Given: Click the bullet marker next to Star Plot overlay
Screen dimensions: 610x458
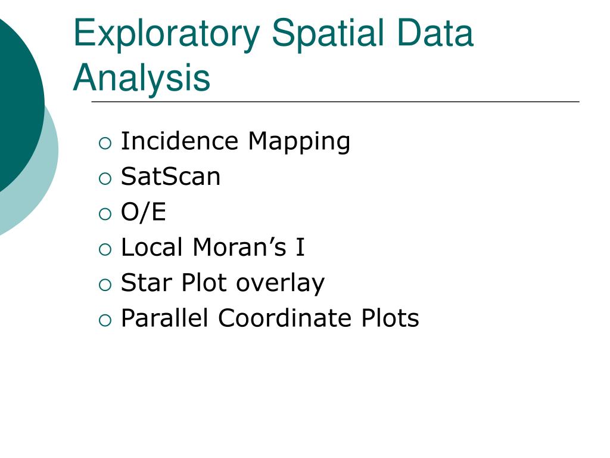Looking at the screenshot, I should pyautogui.click(x=105, y=285).
